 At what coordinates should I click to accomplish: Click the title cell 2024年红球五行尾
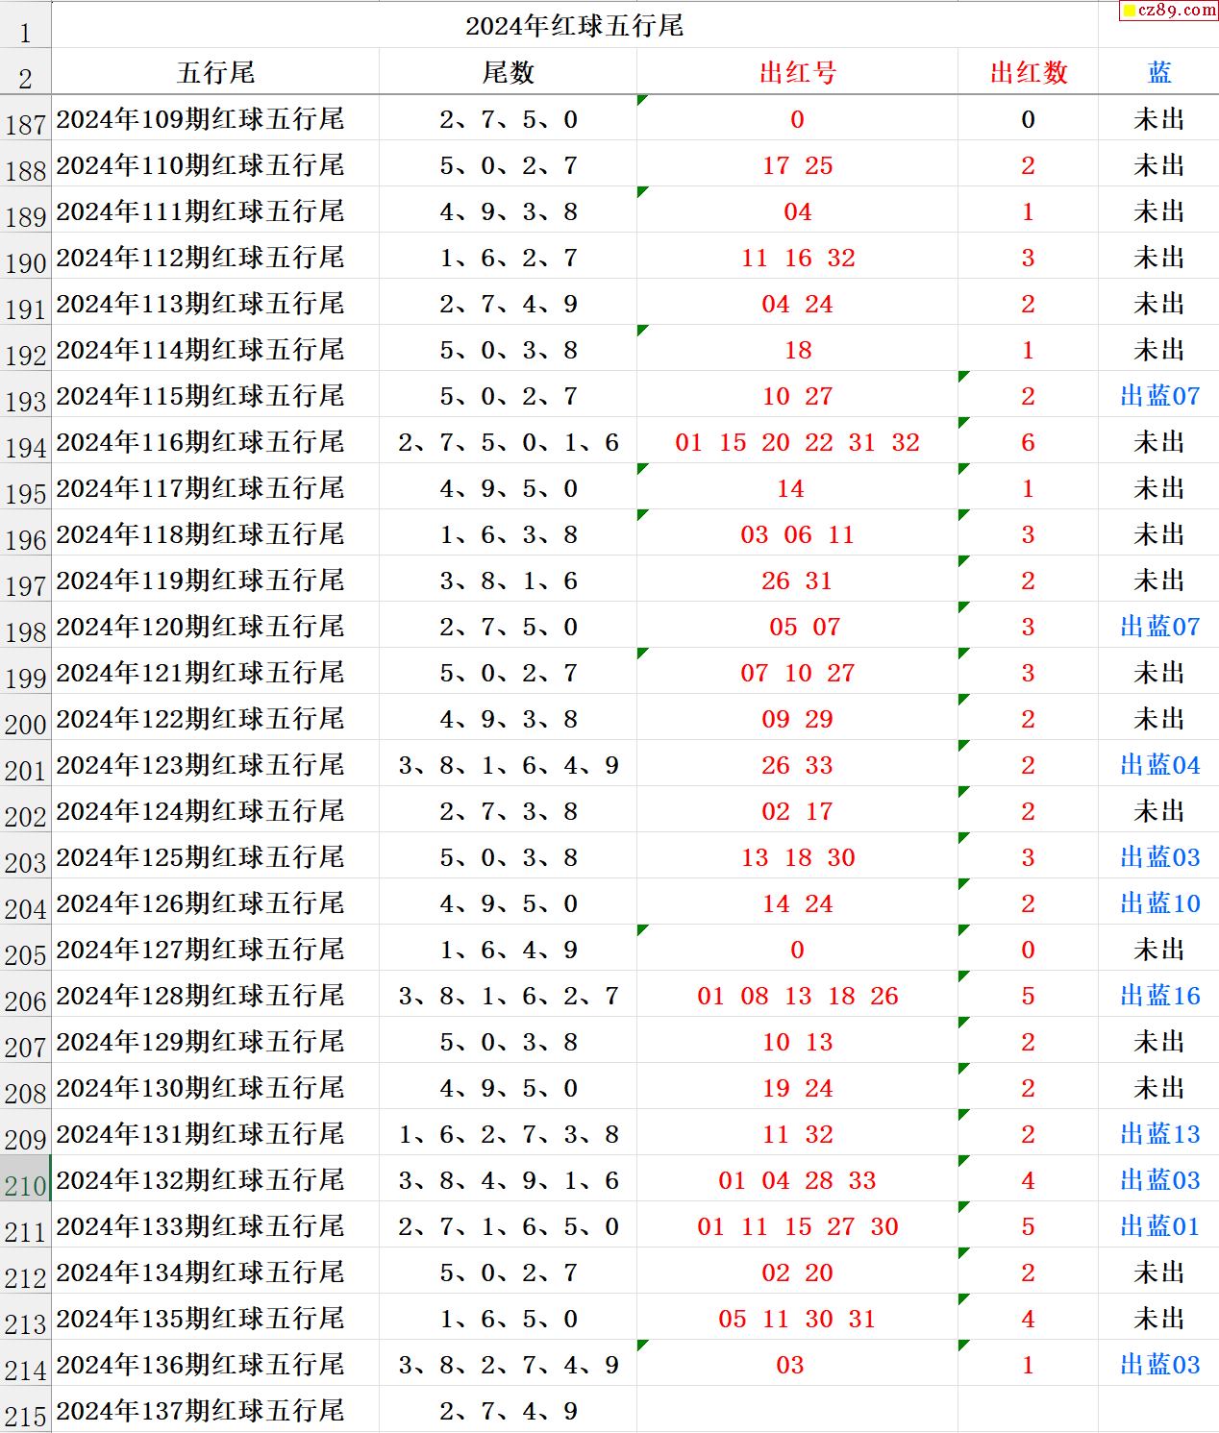pos(575,25)
